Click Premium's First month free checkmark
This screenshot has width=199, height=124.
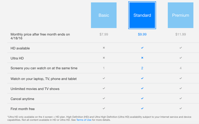pos(181,108)
